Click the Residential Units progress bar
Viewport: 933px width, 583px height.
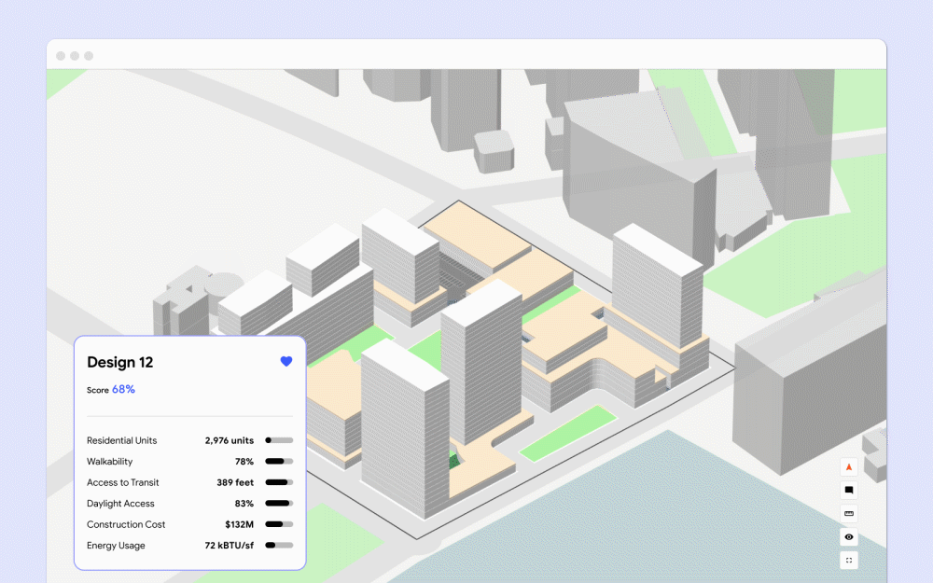tap(279, 440)
